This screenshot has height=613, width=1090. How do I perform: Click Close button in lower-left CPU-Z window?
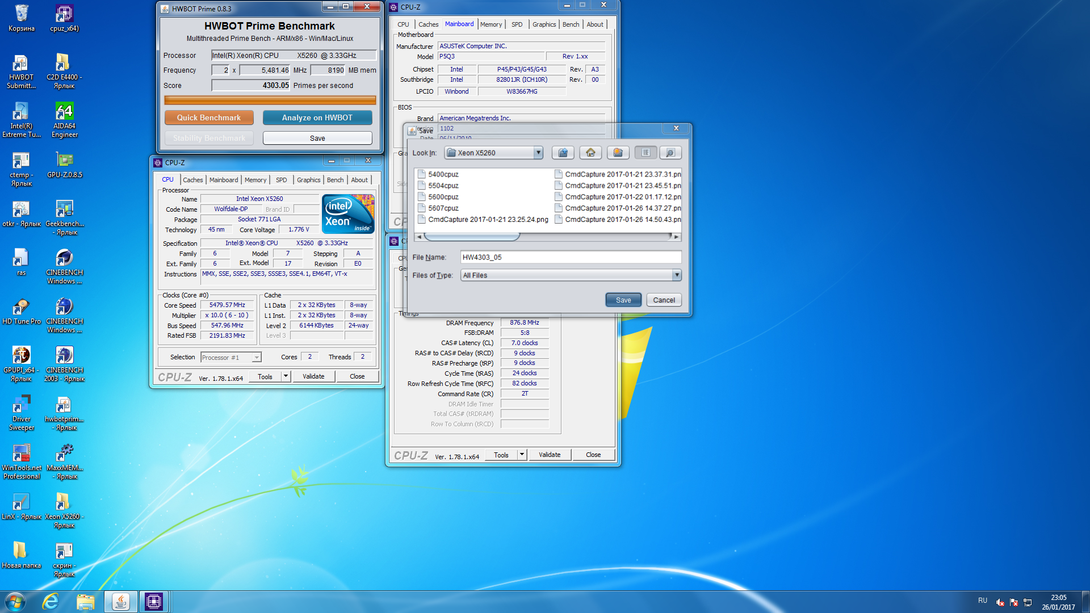[357, 376]
